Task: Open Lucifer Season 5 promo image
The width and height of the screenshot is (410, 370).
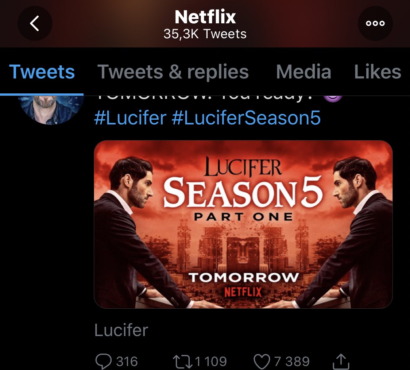Action: pos(243,224)
